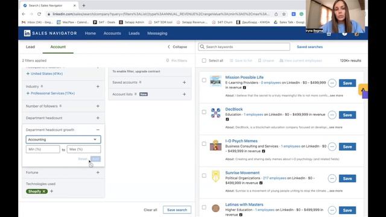Select the Account tab
Viewport: 386px width, 217px height.
(x=58, y=47)
